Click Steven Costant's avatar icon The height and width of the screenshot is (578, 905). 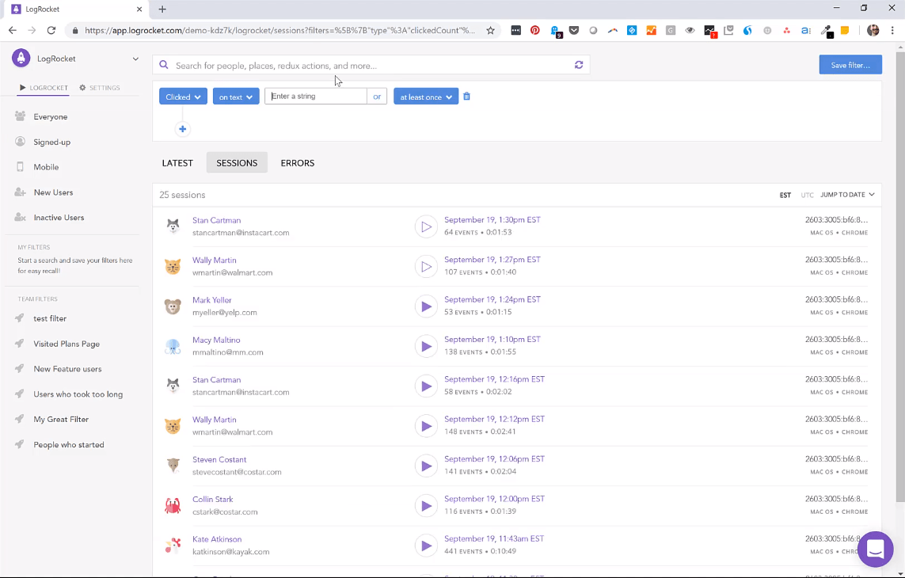tap(173, 466)
